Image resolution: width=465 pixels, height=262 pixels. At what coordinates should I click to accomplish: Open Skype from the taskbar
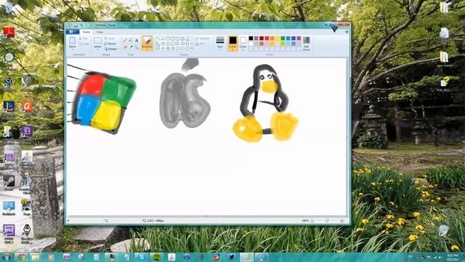point(142,257)
